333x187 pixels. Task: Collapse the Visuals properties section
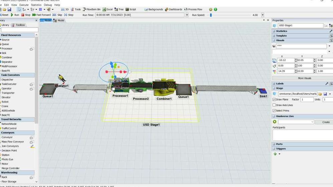(274, 40)
